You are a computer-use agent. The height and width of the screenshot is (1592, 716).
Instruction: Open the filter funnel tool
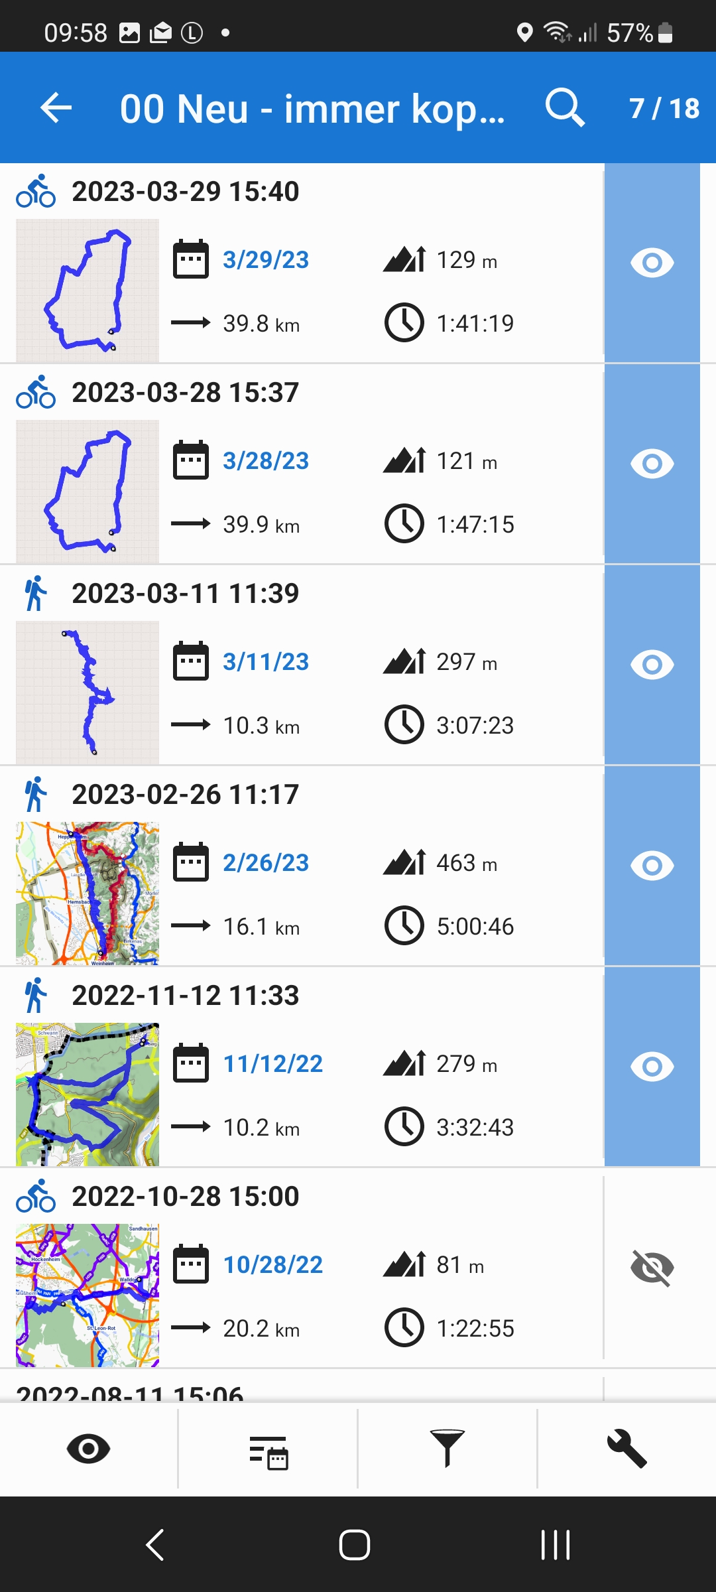tap(447, 1449)
